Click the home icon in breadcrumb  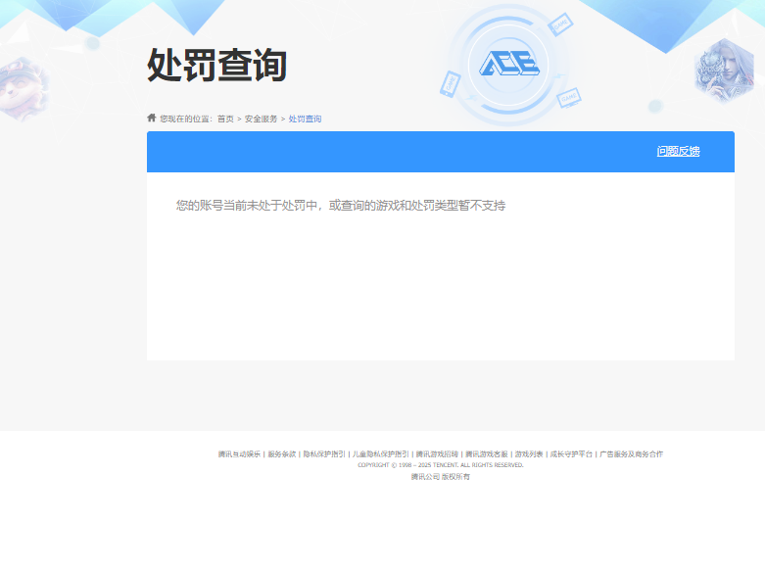point(152,118)
